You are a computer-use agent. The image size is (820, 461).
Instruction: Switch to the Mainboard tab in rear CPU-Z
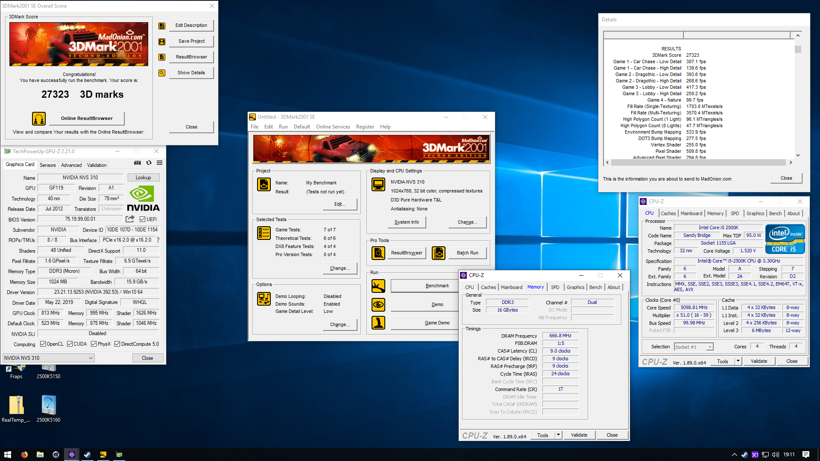691,213
